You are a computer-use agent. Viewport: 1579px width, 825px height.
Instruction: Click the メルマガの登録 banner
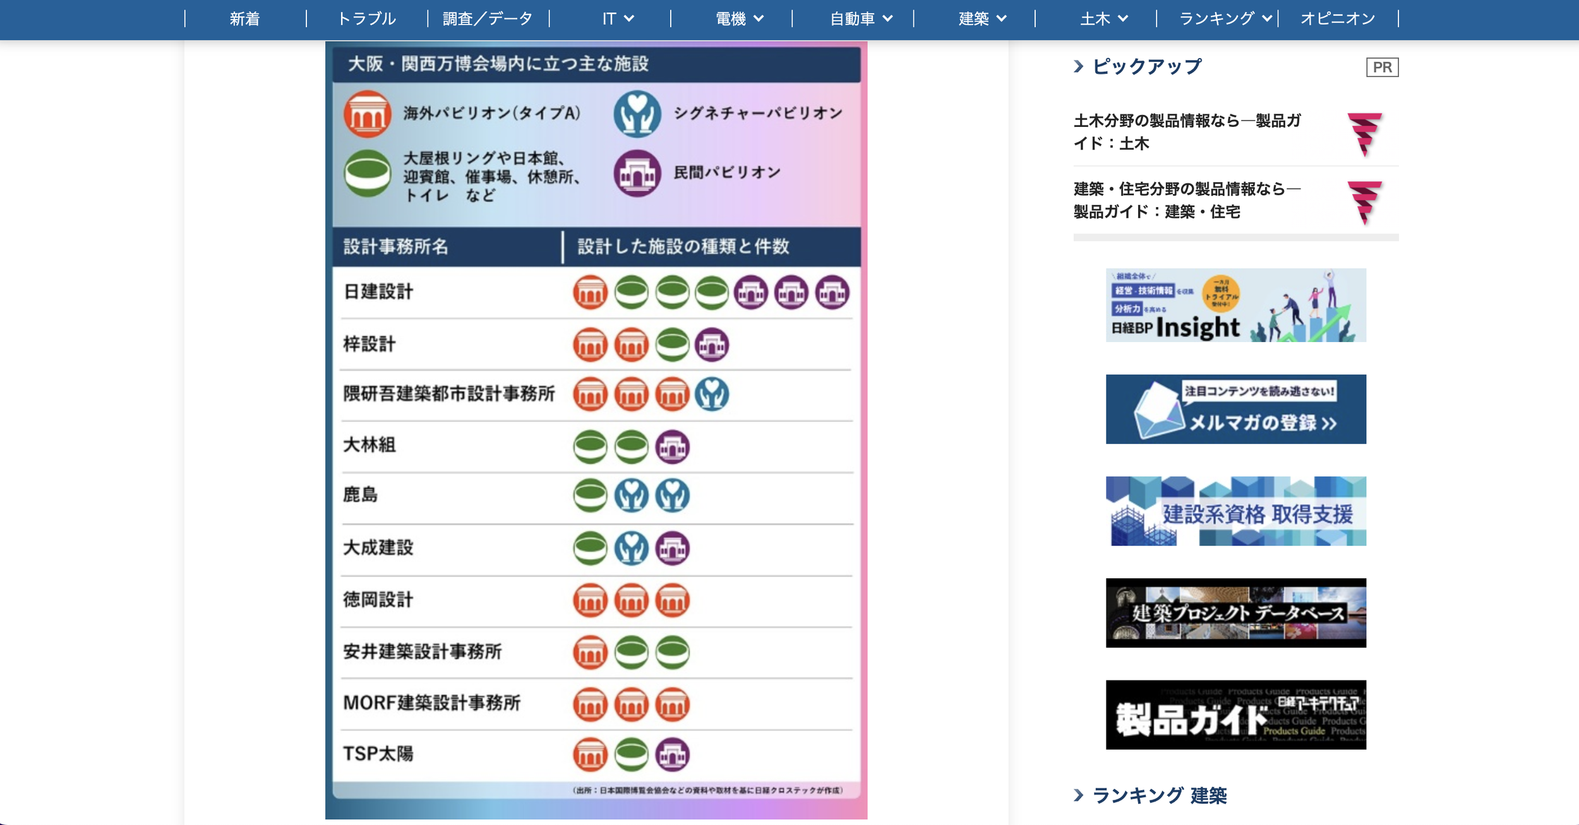tap(1235, 409)
